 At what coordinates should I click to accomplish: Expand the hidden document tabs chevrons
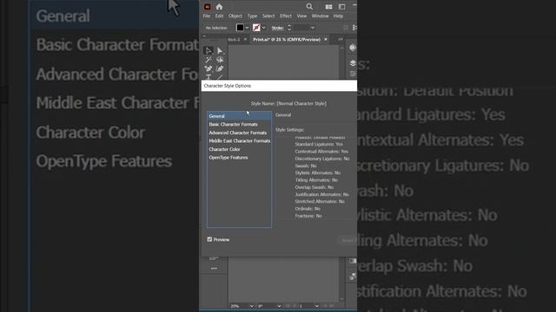point(341,39)
